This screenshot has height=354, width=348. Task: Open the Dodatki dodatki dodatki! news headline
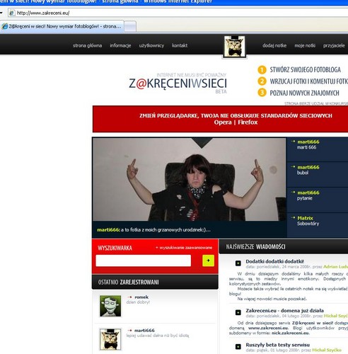[274, 261]
